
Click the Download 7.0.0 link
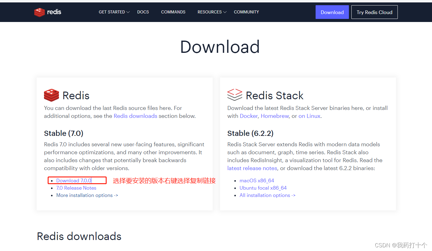click(x=74, y=181)
